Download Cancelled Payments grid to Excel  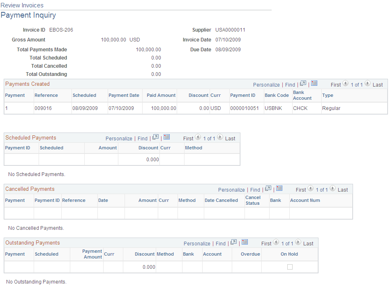(x=279, y=190)
